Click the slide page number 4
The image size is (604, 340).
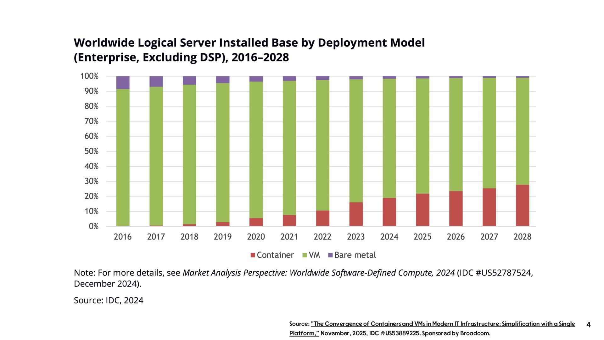(589, 325)
